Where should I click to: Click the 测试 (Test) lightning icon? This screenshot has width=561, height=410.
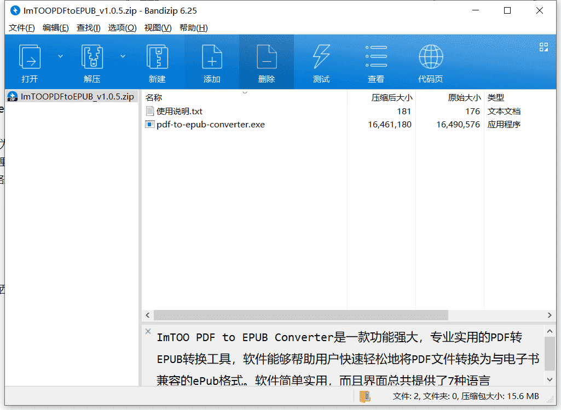(321, 56)
